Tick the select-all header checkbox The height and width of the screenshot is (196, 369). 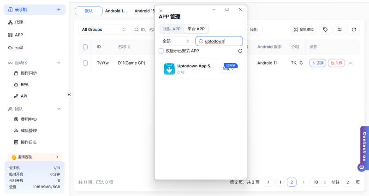(x=85, y=47)
